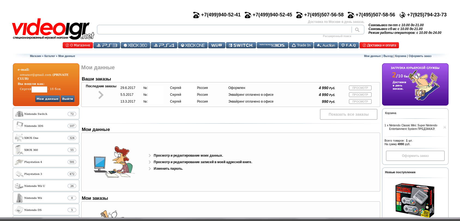Click the Nintendo Switch console icon
460x221 pixels.
coord(19,114)
